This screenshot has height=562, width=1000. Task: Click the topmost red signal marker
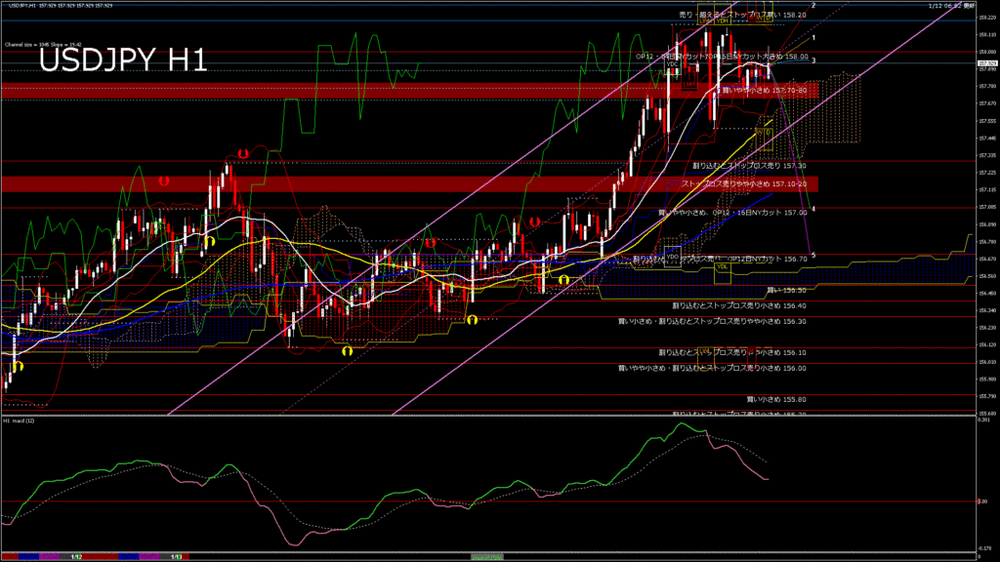coord(242,154)
